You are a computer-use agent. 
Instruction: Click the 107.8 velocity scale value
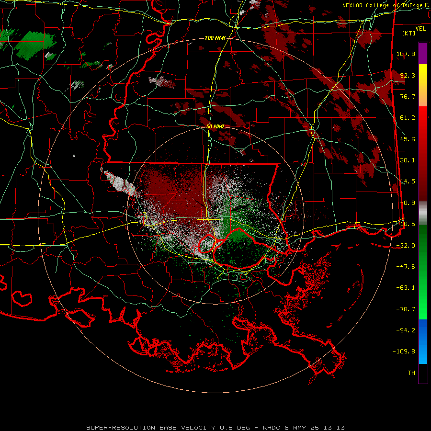click(406, 54)
